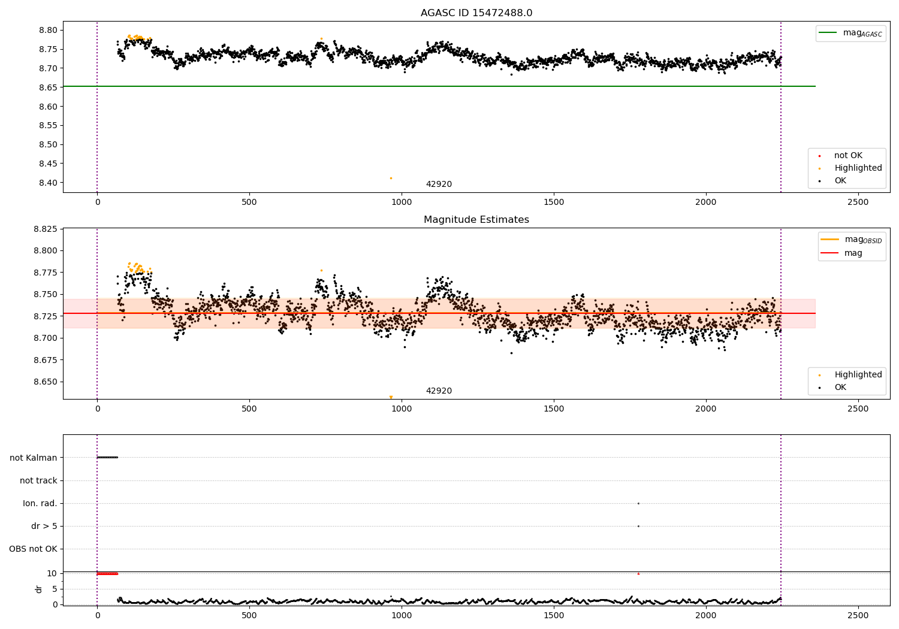Click the 1500 x-tick under Magnitude Estimates plot

[x=554, y=409]
